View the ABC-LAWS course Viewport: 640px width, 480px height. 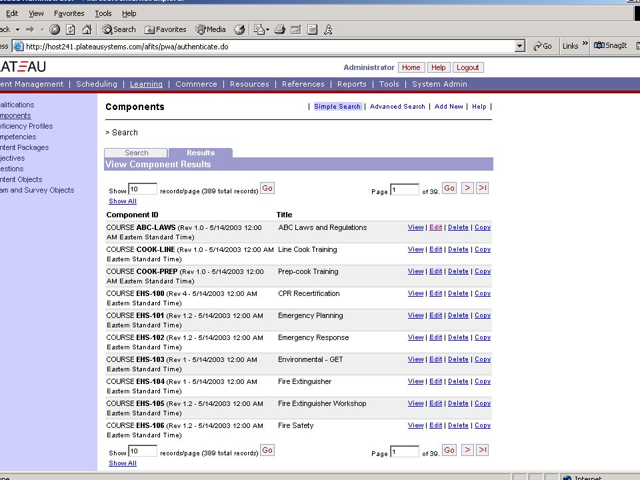pos(415,227)
